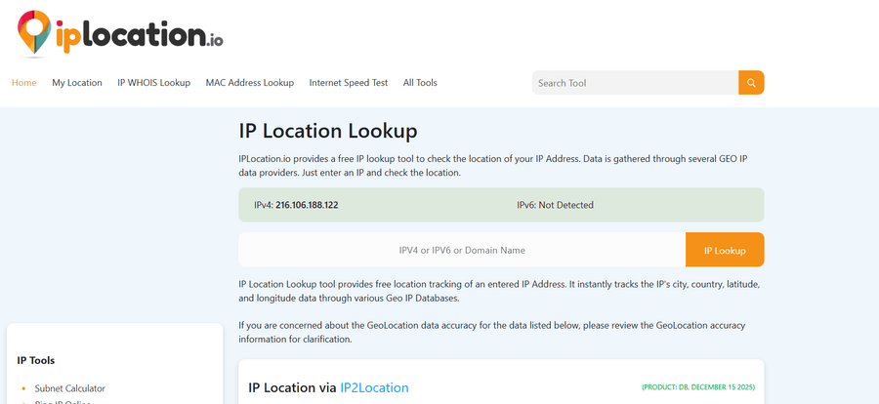Open the All Tools menu
Screen dimensions: 879x404
pyautogui.click(x=420, y=83)
